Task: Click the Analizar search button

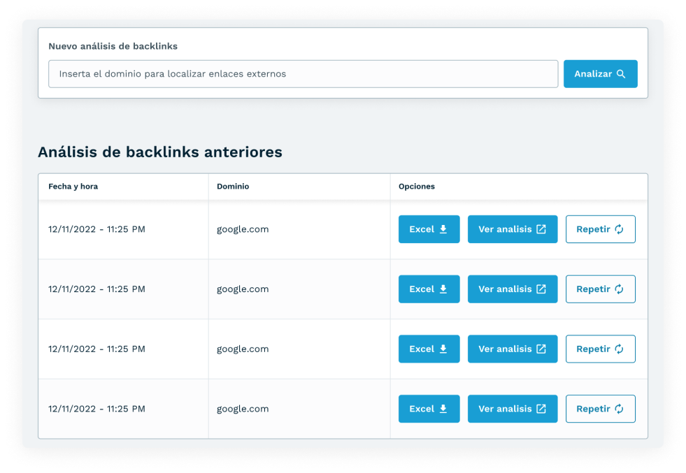Action: [600, 74]
